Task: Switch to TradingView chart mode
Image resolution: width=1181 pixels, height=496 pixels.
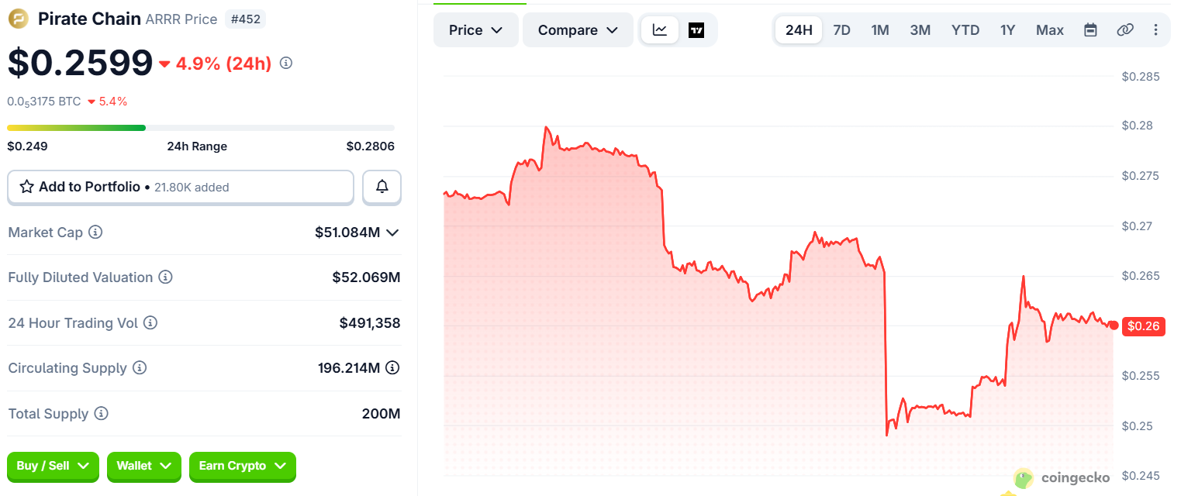Action: (696, 30)
